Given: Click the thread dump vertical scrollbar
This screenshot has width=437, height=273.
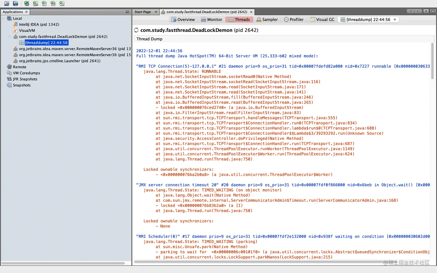Looking at the screenshot, I should pos(432,61).
